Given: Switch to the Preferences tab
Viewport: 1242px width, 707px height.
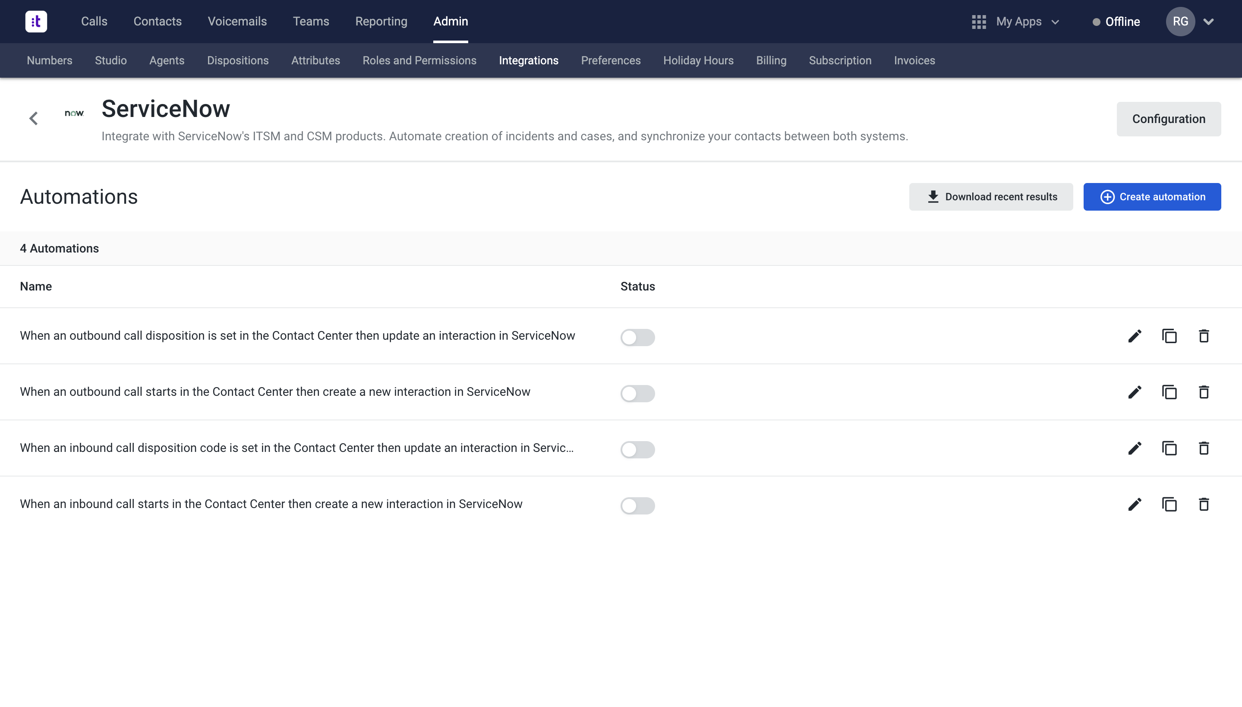Looking at the screenshot, I should tap(610, 60).
